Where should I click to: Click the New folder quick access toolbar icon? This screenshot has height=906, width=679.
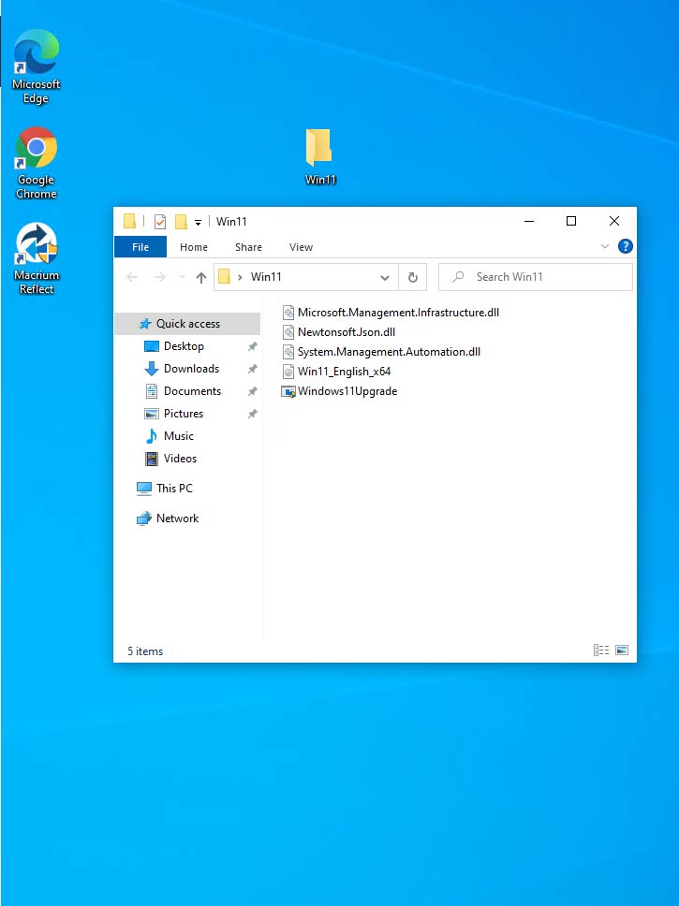coord(181,221)
